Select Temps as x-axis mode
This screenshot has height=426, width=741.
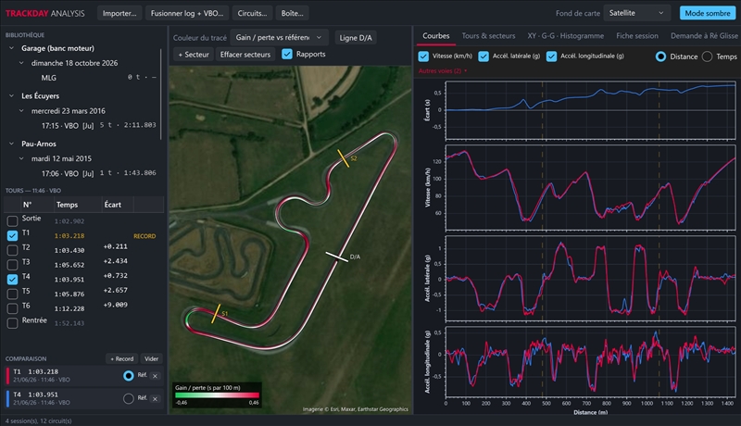pyautogui.click(x=707, y=56)
